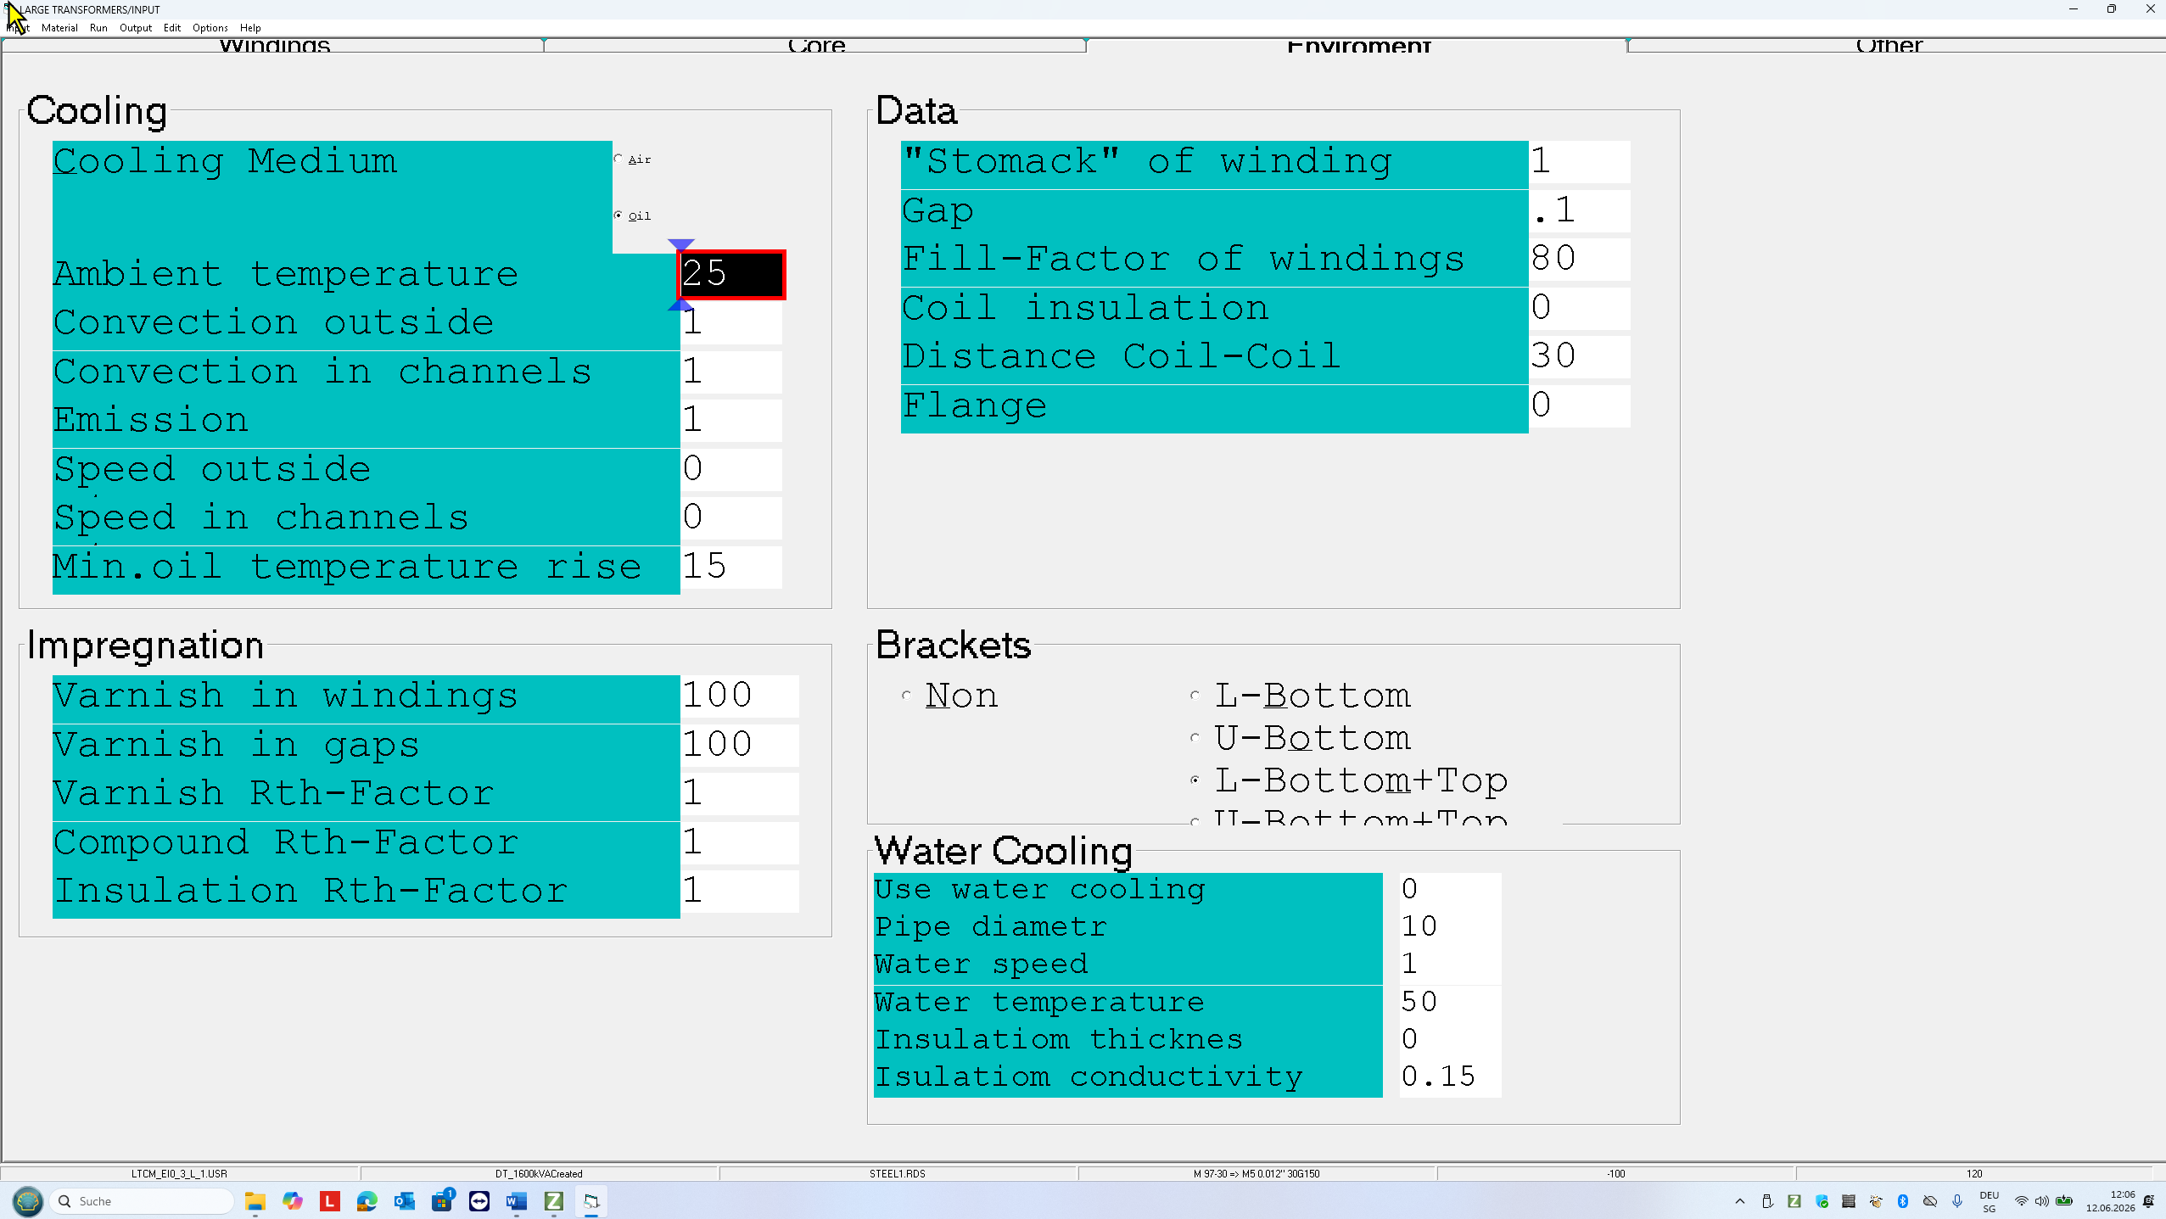Click the Gap value field
The image size is (2166, 1219).
(1579, 210)
